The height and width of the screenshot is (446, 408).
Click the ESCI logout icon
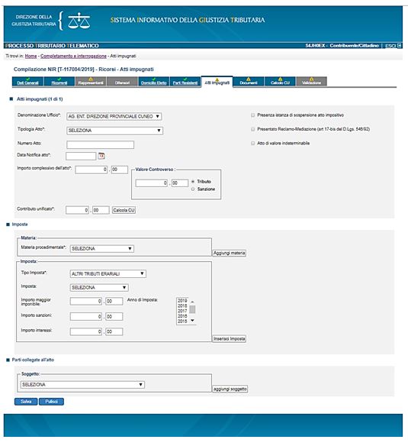(x=400, y=46)
